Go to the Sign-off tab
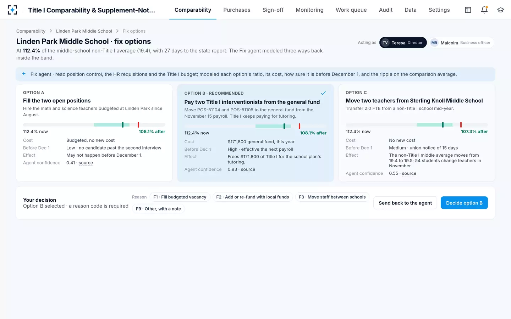This screenshot has width=511, height=319. point(273,10)
